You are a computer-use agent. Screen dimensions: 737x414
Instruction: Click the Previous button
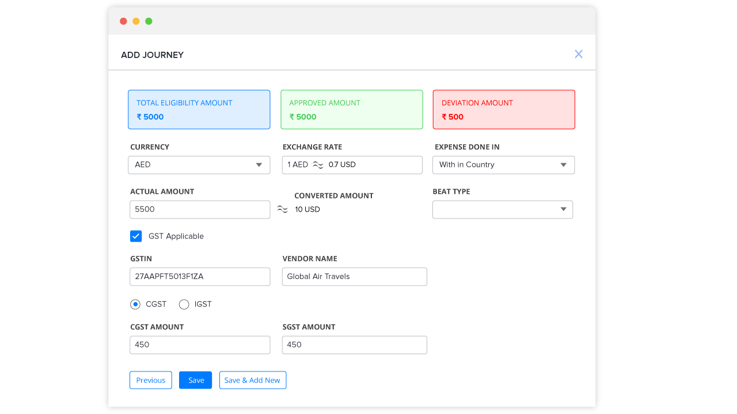coord(150,379)
